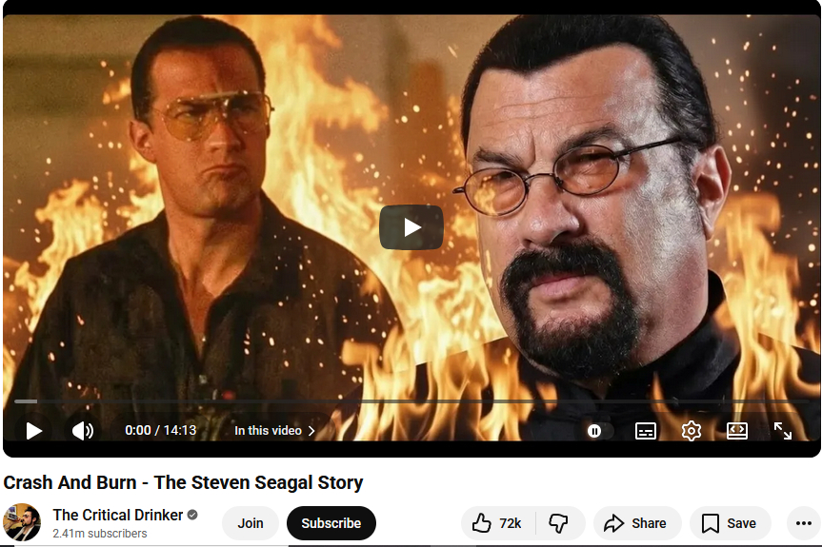This screenshot has height=547, width=822.
Task: Switch to theater mode view
Action: tap(737, 431)
